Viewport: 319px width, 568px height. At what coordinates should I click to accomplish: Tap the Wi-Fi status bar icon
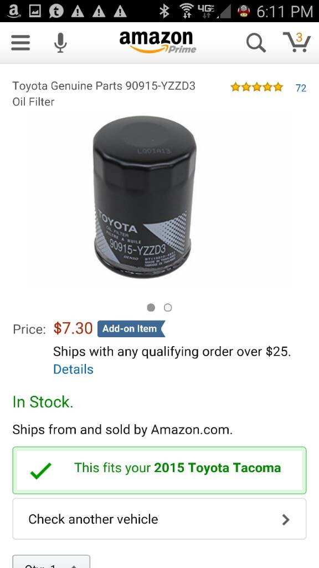click(x=187, y=12)
